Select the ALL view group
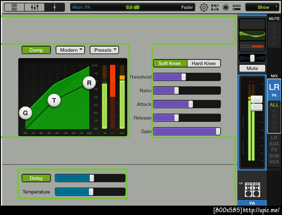 (x=274, y=105)
